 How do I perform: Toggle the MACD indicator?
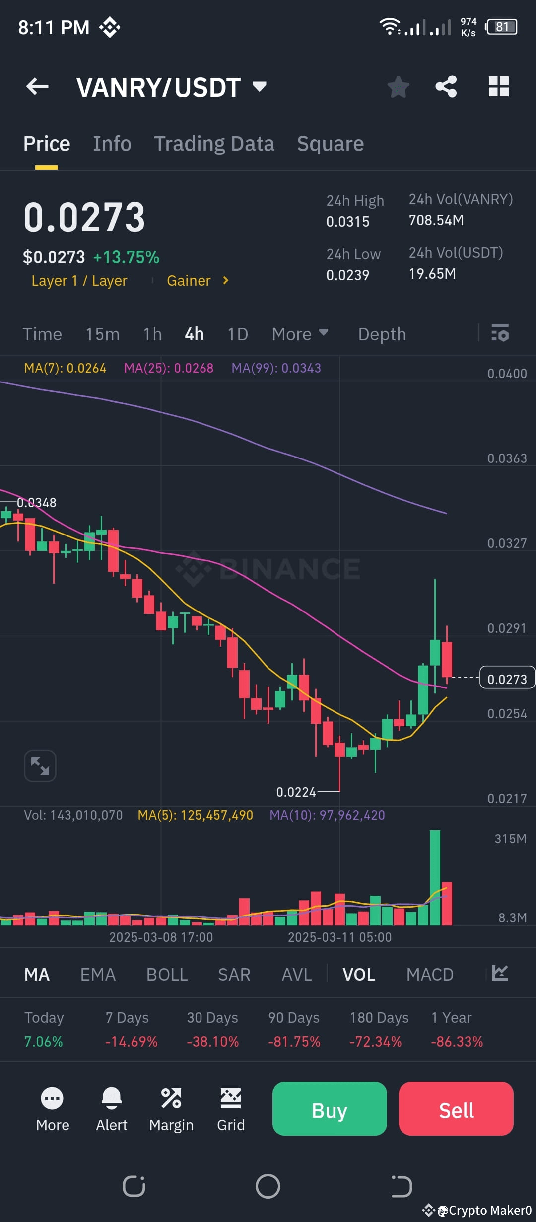(x=430, y=974)
